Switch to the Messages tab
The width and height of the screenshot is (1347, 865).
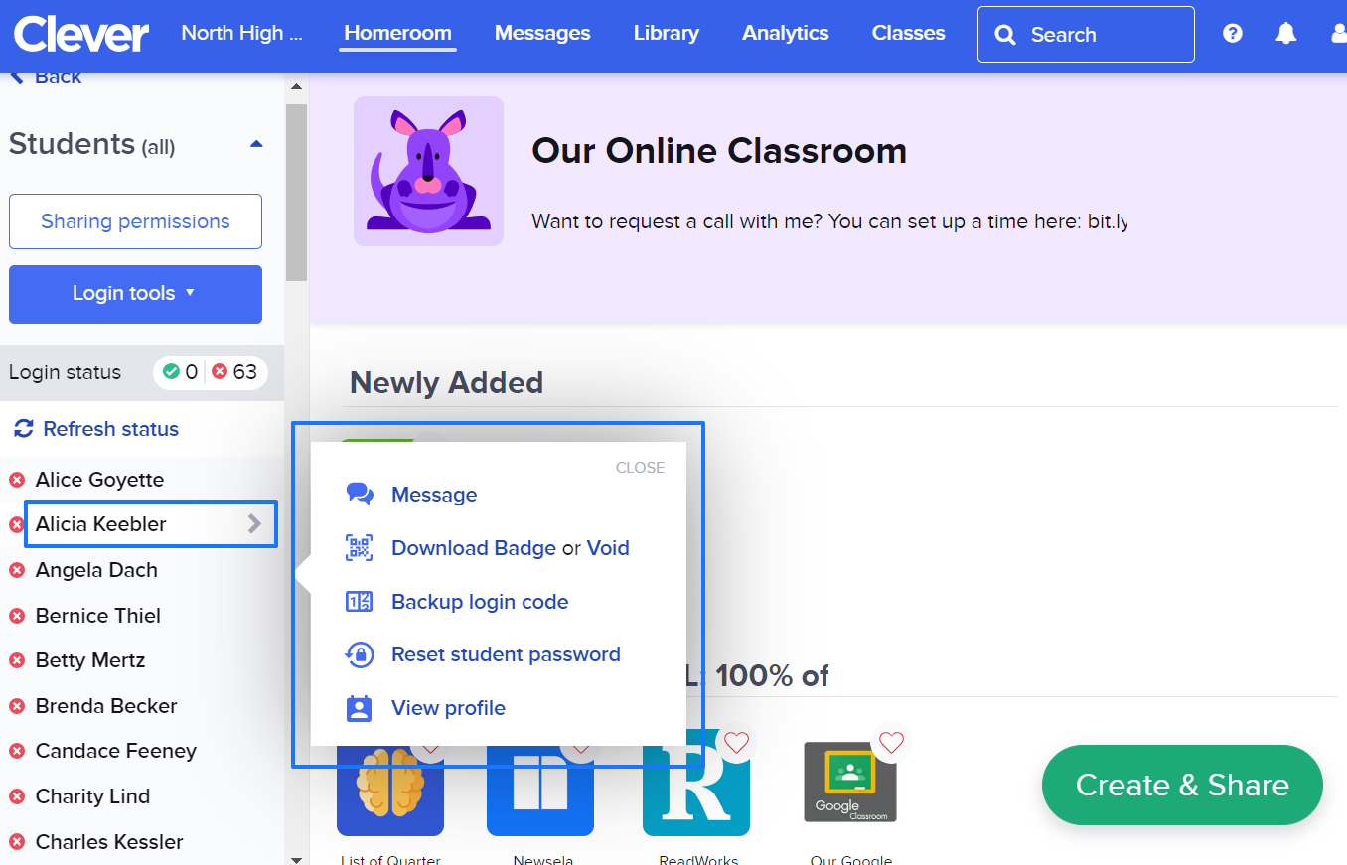(x=542, y=33)
